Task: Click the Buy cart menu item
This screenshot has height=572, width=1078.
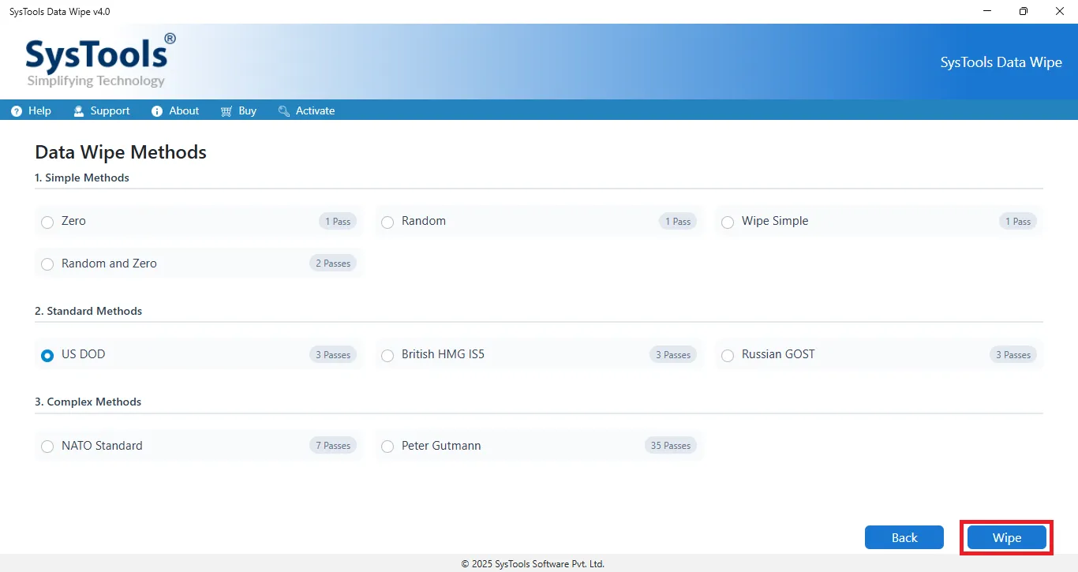Action: click(x=238, y=110)
